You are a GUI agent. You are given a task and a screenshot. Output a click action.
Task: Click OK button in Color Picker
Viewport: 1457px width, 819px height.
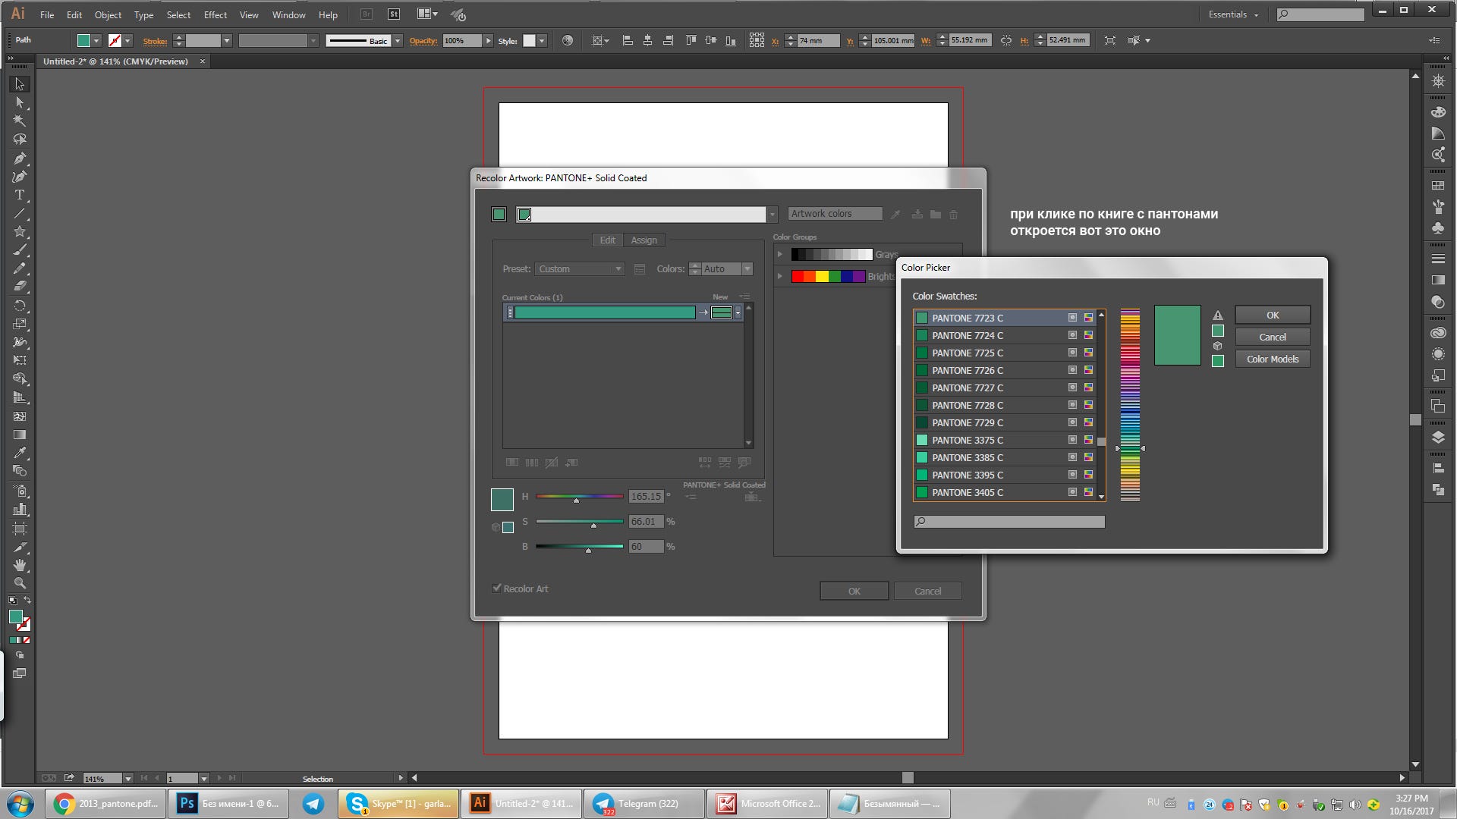pyautogui.click(x=1272, y=314)
